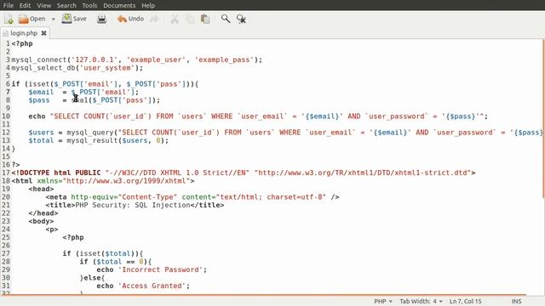The width and height of the screenshot is (545, 306).
Task: Open the PHP language dropdown
Action: [383, 301]
